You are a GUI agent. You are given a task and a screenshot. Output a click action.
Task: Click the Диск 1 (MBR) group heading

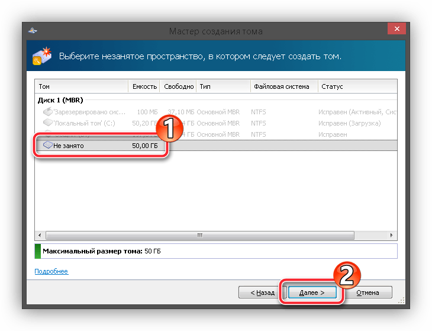60,100
